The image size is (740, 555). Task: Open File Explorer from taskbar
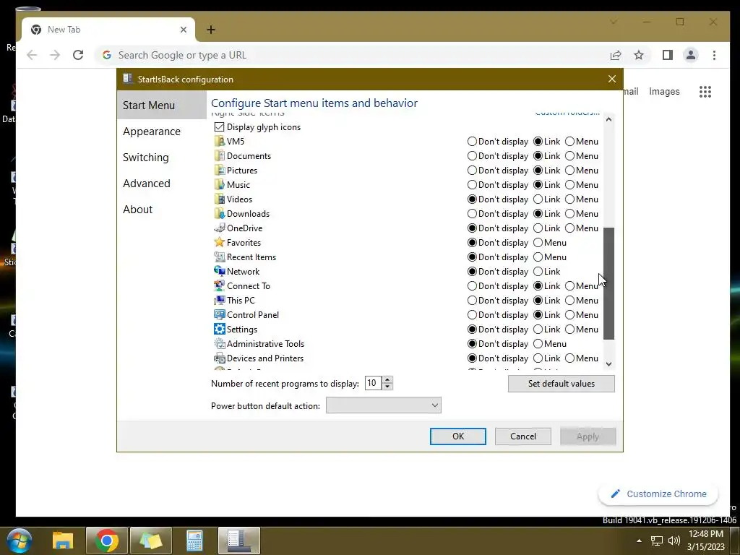[x=63, y=541]
